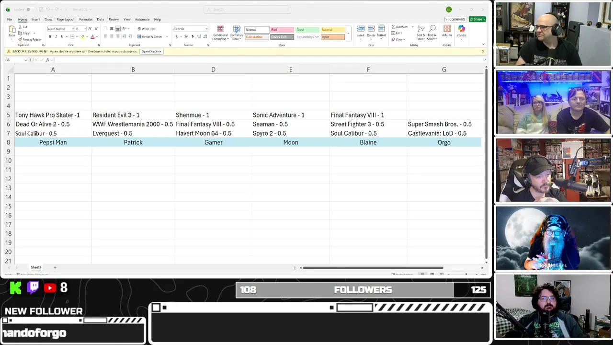Switch to the Data tab
The image size is (613, 345).
[x=100, y=19]
